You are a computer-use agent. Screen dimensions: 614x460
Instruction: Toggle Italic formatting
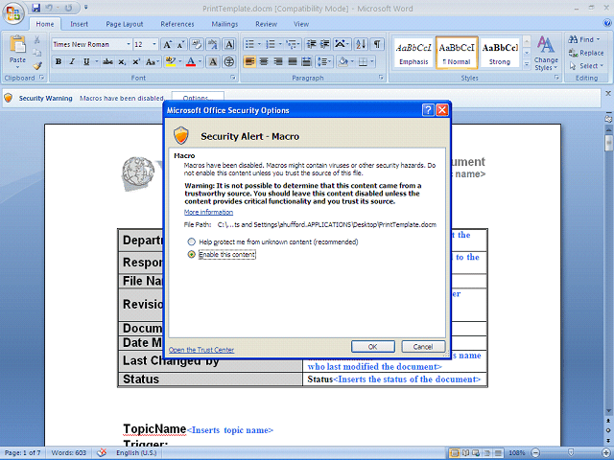point(72,61)
